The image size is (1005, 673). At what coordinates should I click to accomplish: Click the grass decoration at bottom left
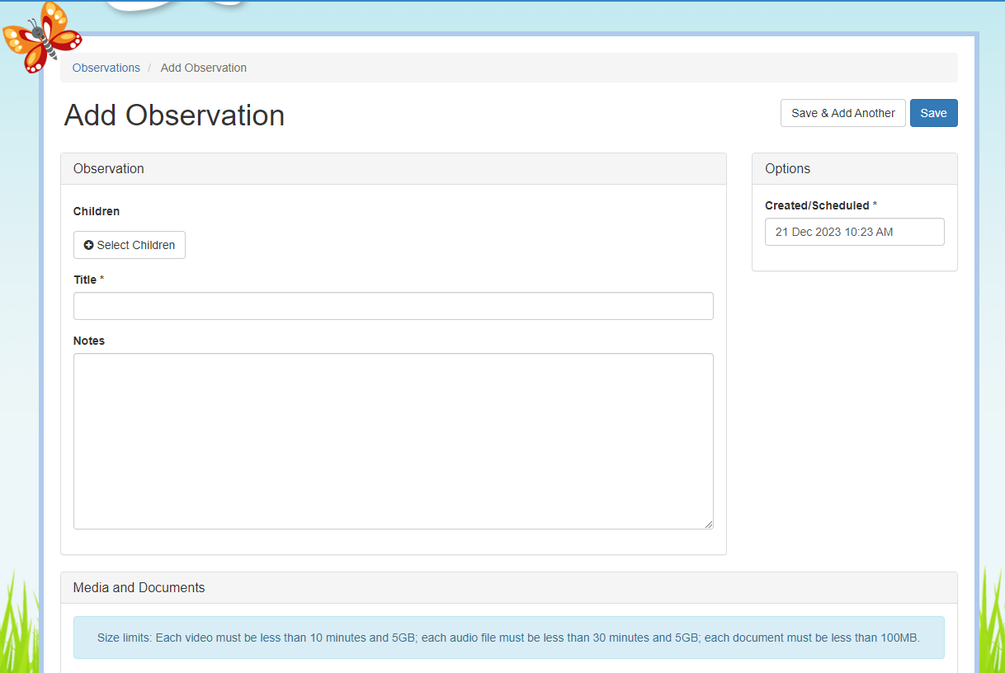18,627
